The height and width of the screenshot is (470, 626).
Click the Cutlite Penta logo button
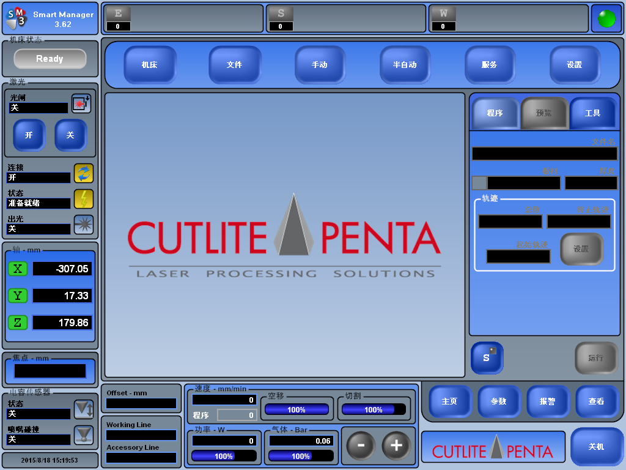pyautogui.click(x=493, y=447)
